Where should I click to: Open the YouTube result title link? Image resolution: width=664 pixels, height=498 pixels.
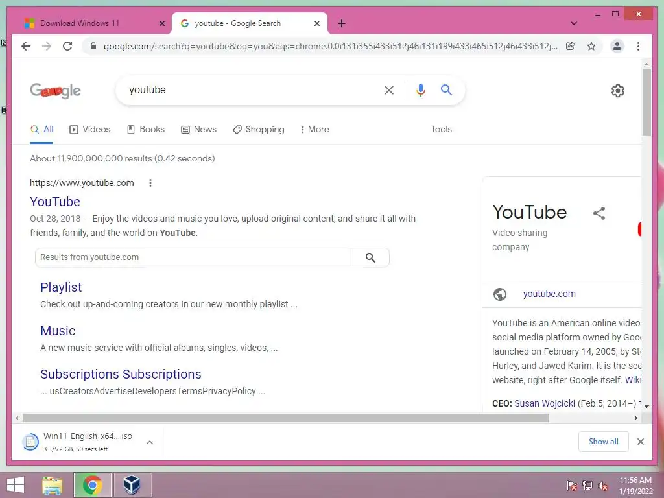(x=55, y=202)
